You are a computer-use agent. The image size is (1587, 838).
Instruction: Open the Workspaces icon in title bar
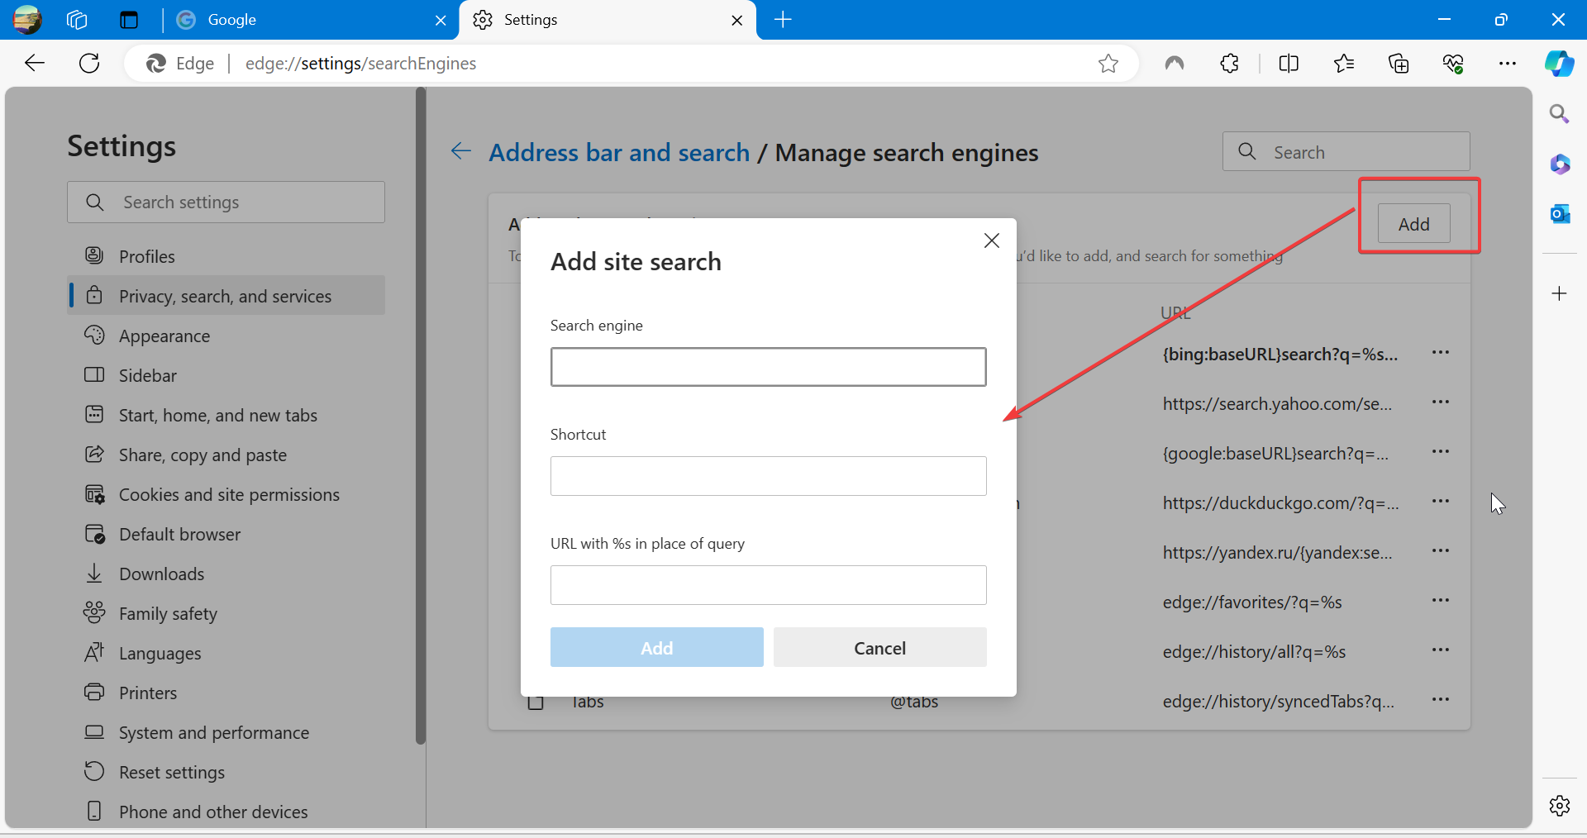tap(77, 19)
